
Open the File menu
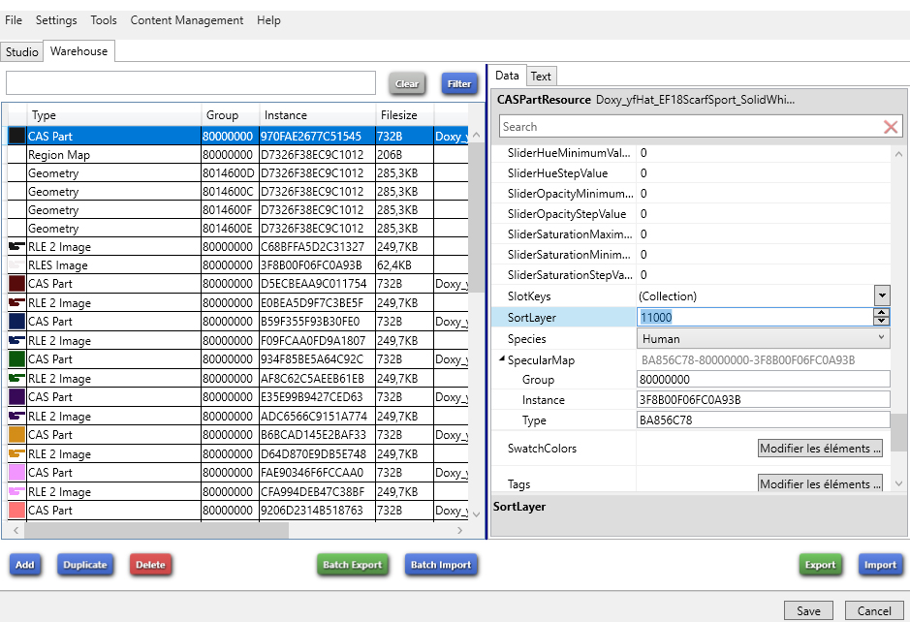[14, 20]
